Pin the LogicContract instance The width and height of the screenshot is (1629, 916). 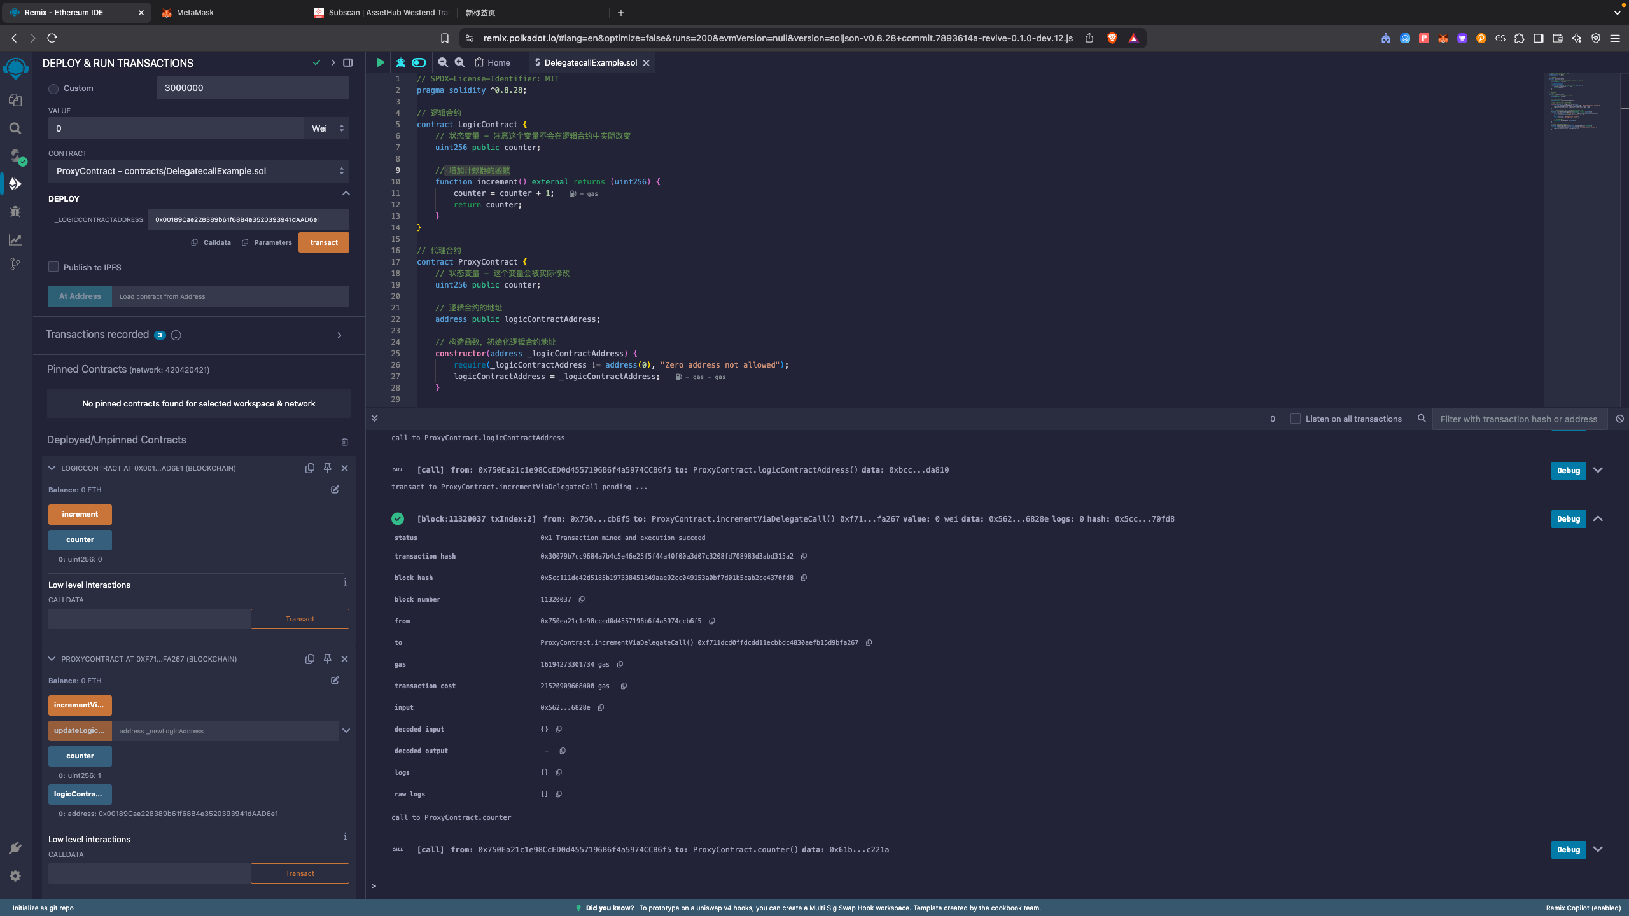(x=327, y=468)
